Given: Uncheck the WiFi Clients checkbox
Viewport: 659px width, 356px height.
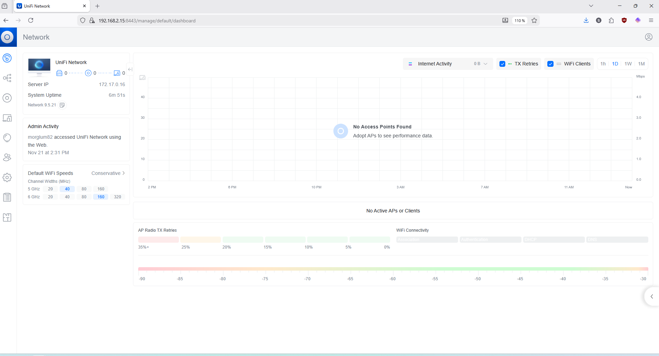Looking at the screenshot, I should click(x=550, y=64).
